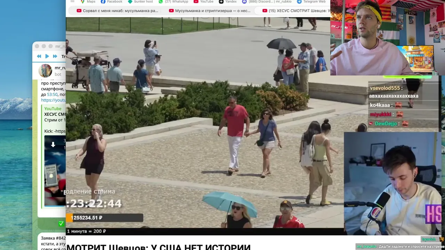
Task: Click chat message from mr_braunio
Action: [x=400, y=246]
